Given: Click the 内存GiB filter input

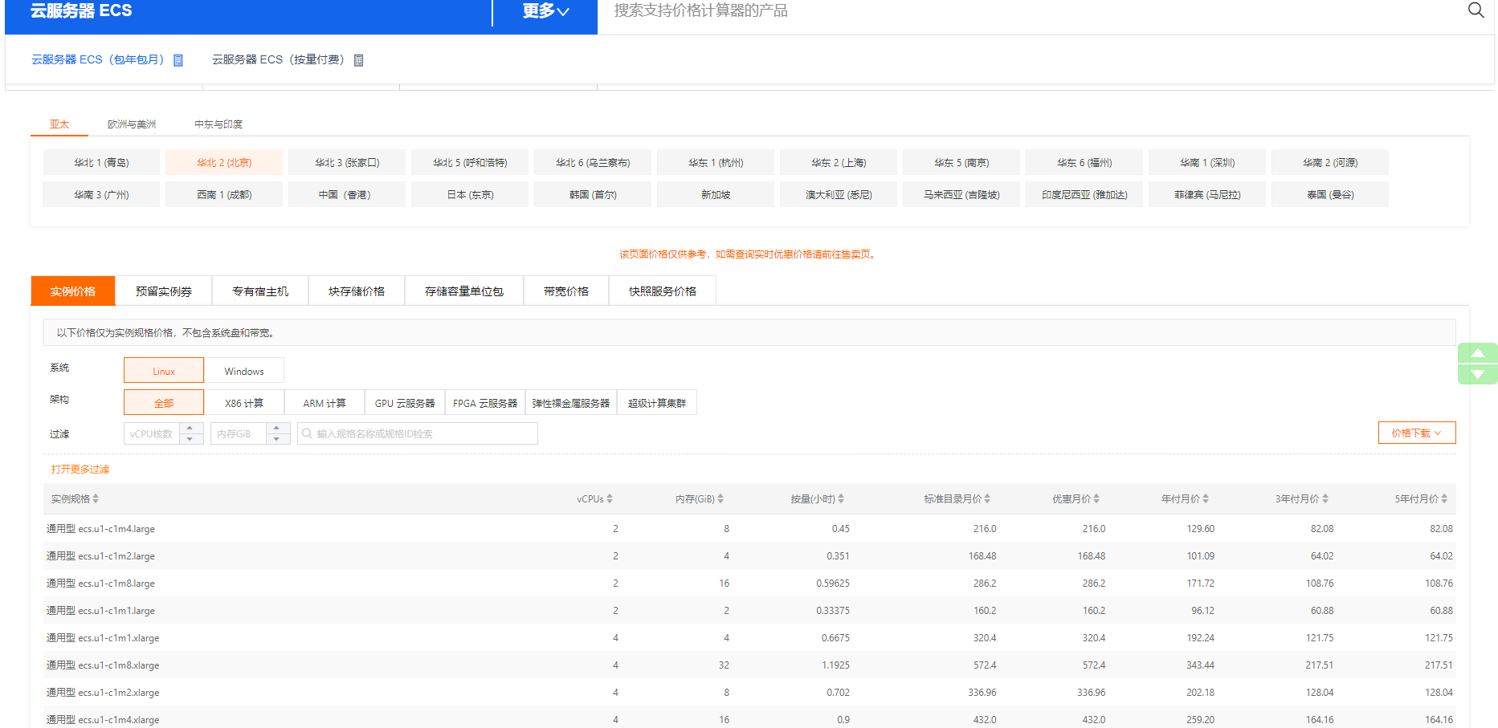Looking at the screenshot, I should point(239,433).
